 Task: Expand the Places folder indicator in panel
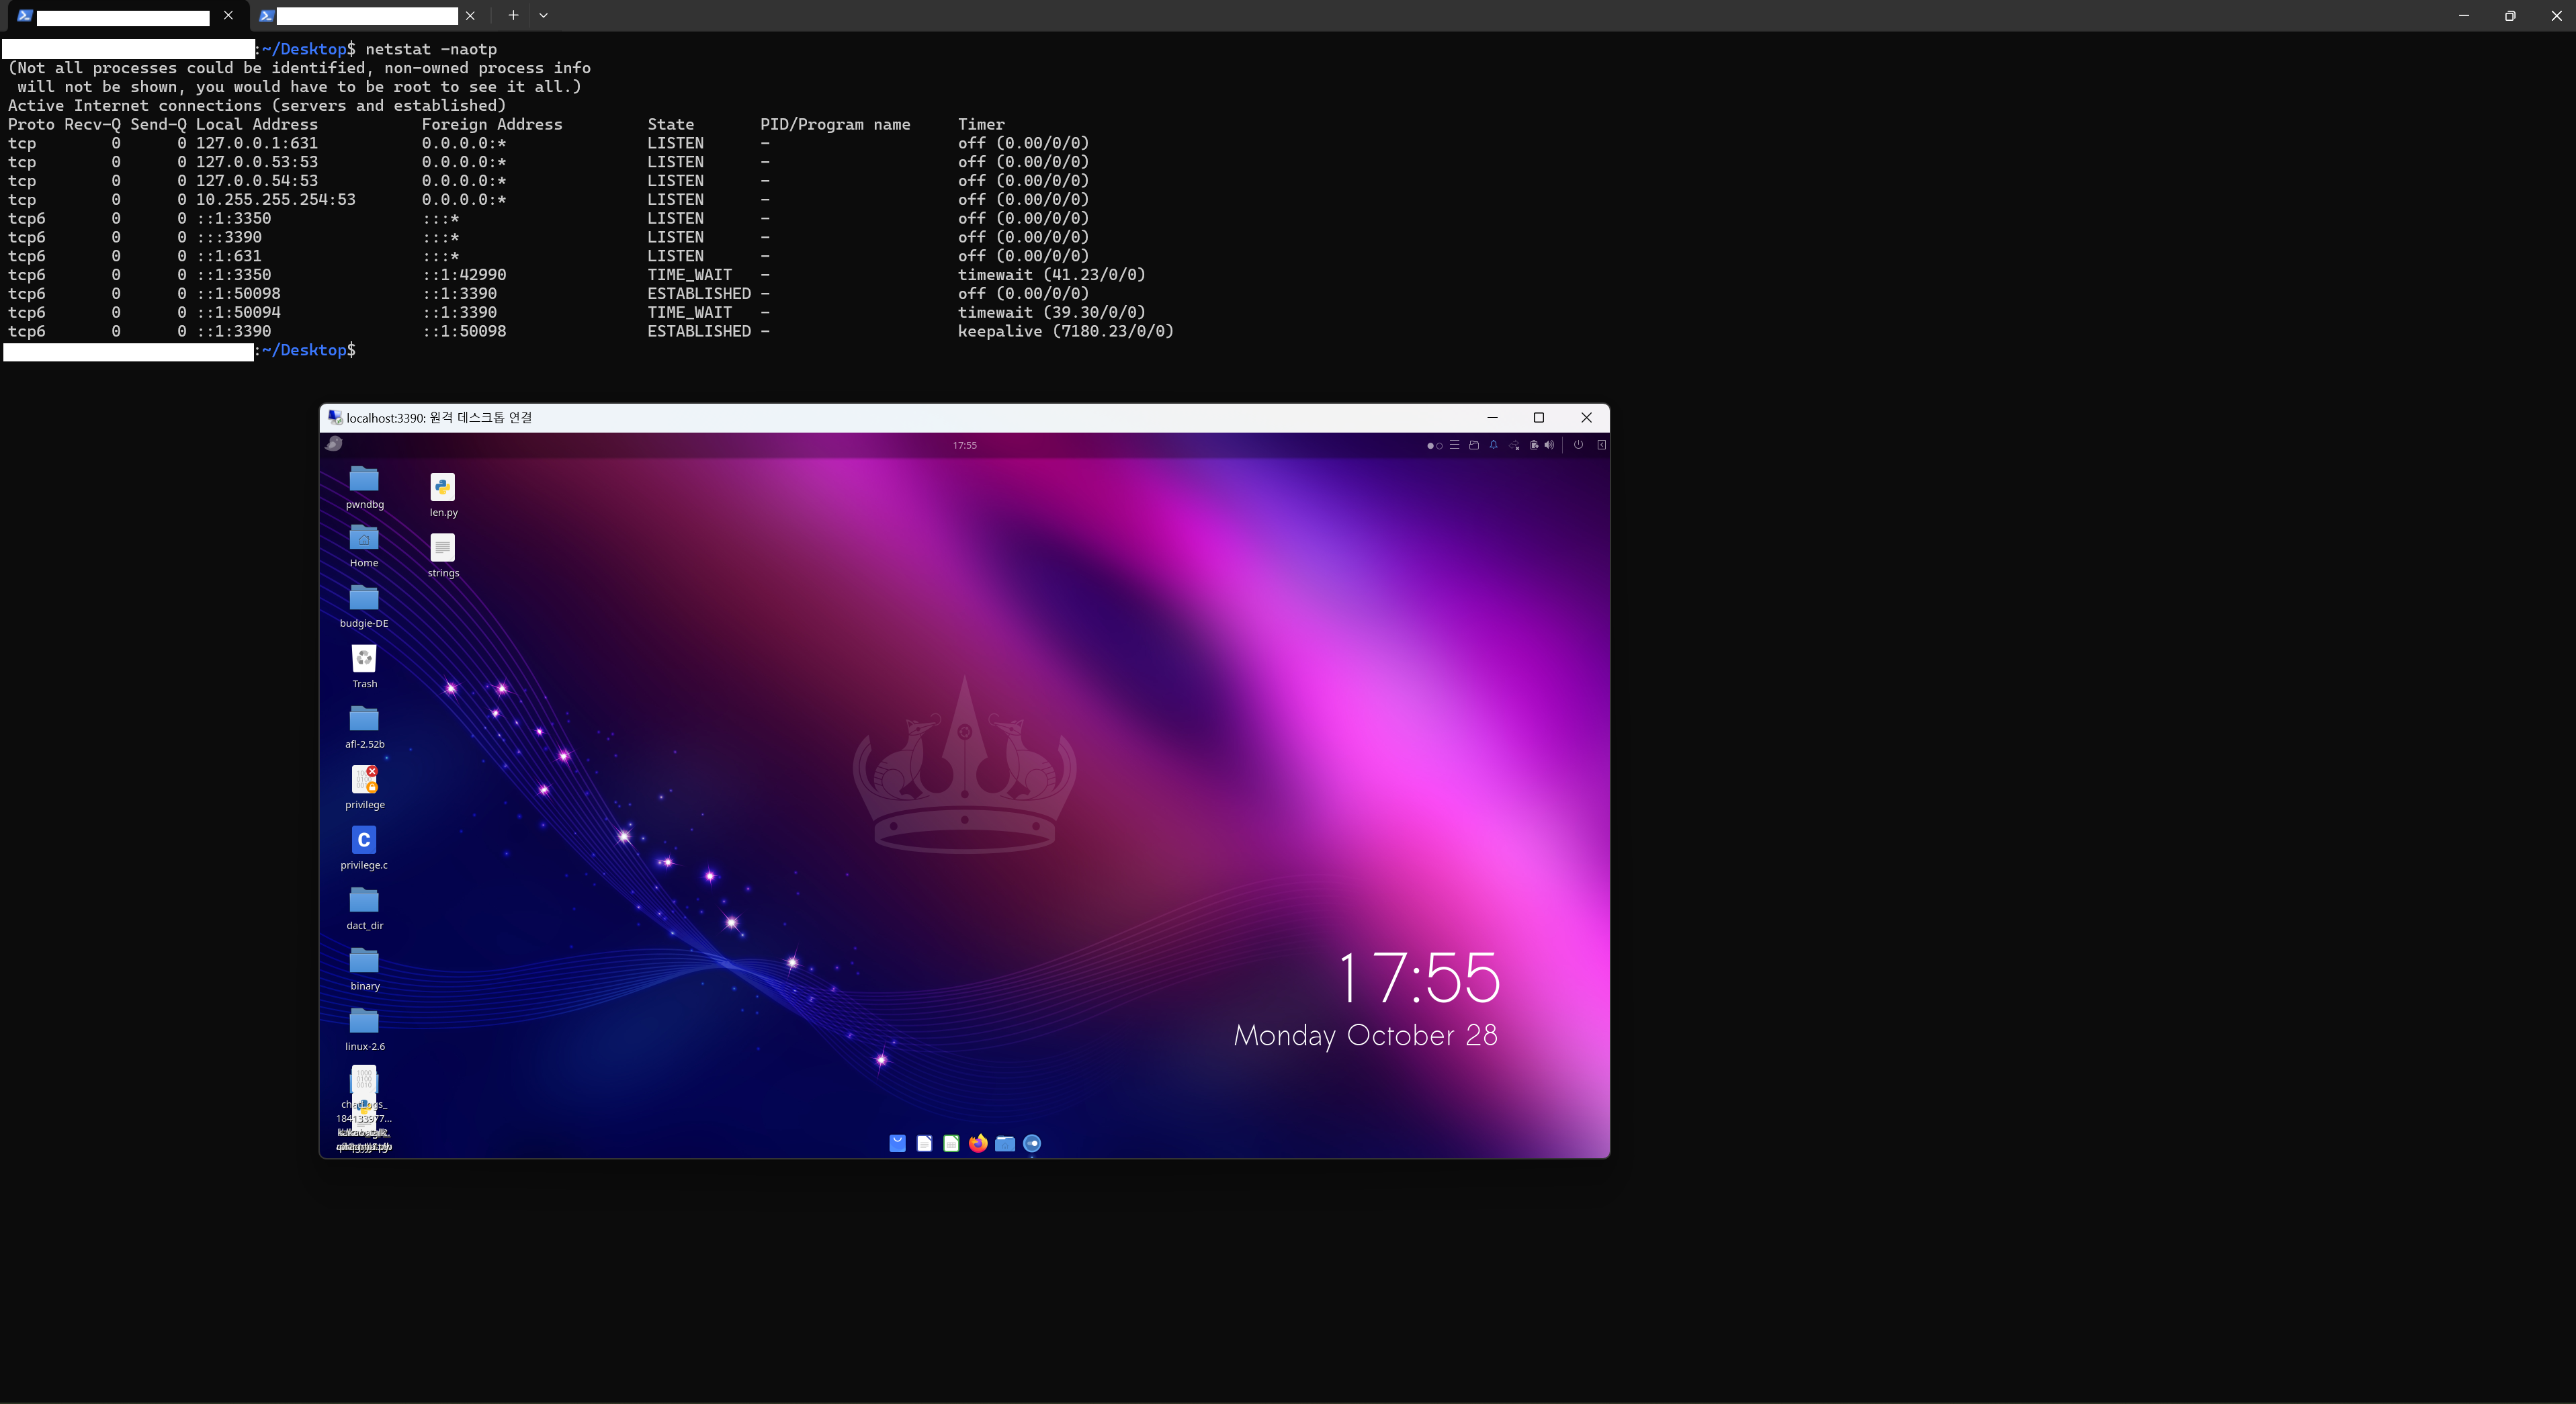(1474, 446)
